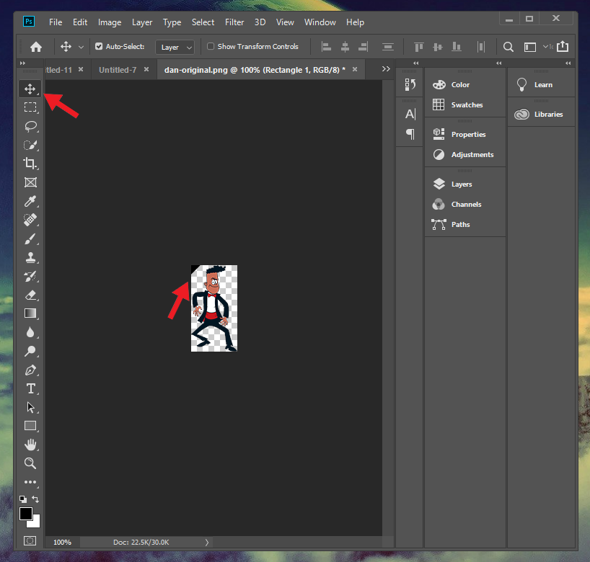The image size is (590, 562).
Task: Switch to the Untitled-7 document tab
Action: pyautogui.click(x=118, y=70)
